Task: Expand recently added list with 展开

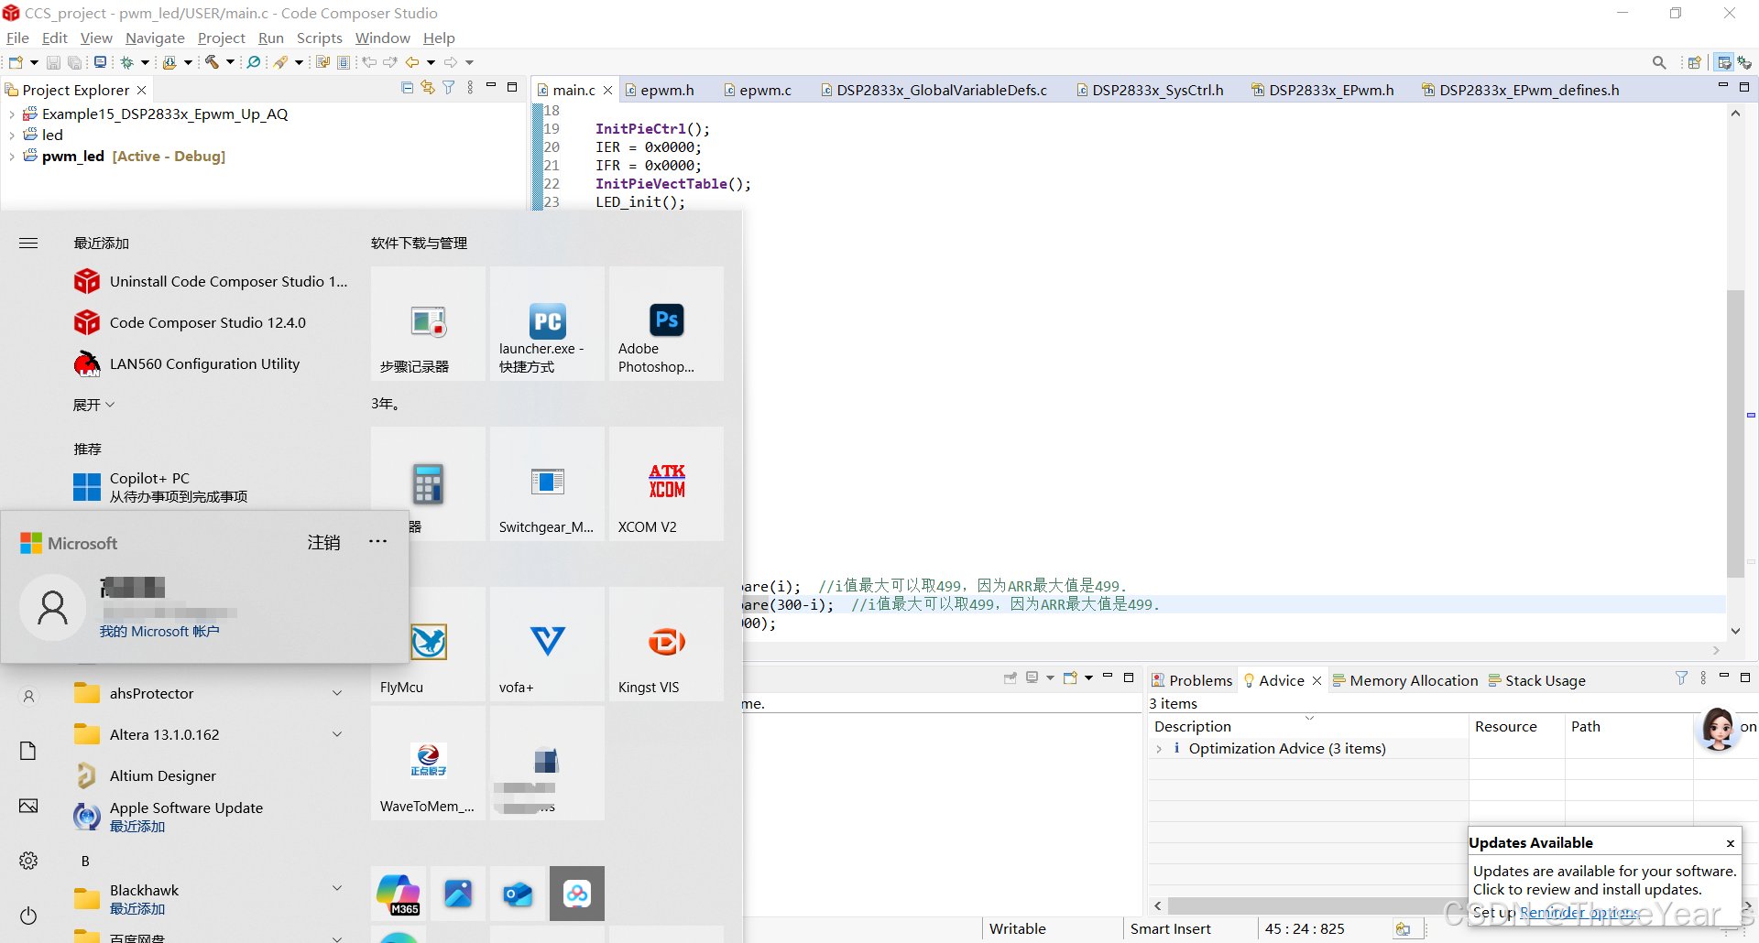Action: click(x=93, y=405)
